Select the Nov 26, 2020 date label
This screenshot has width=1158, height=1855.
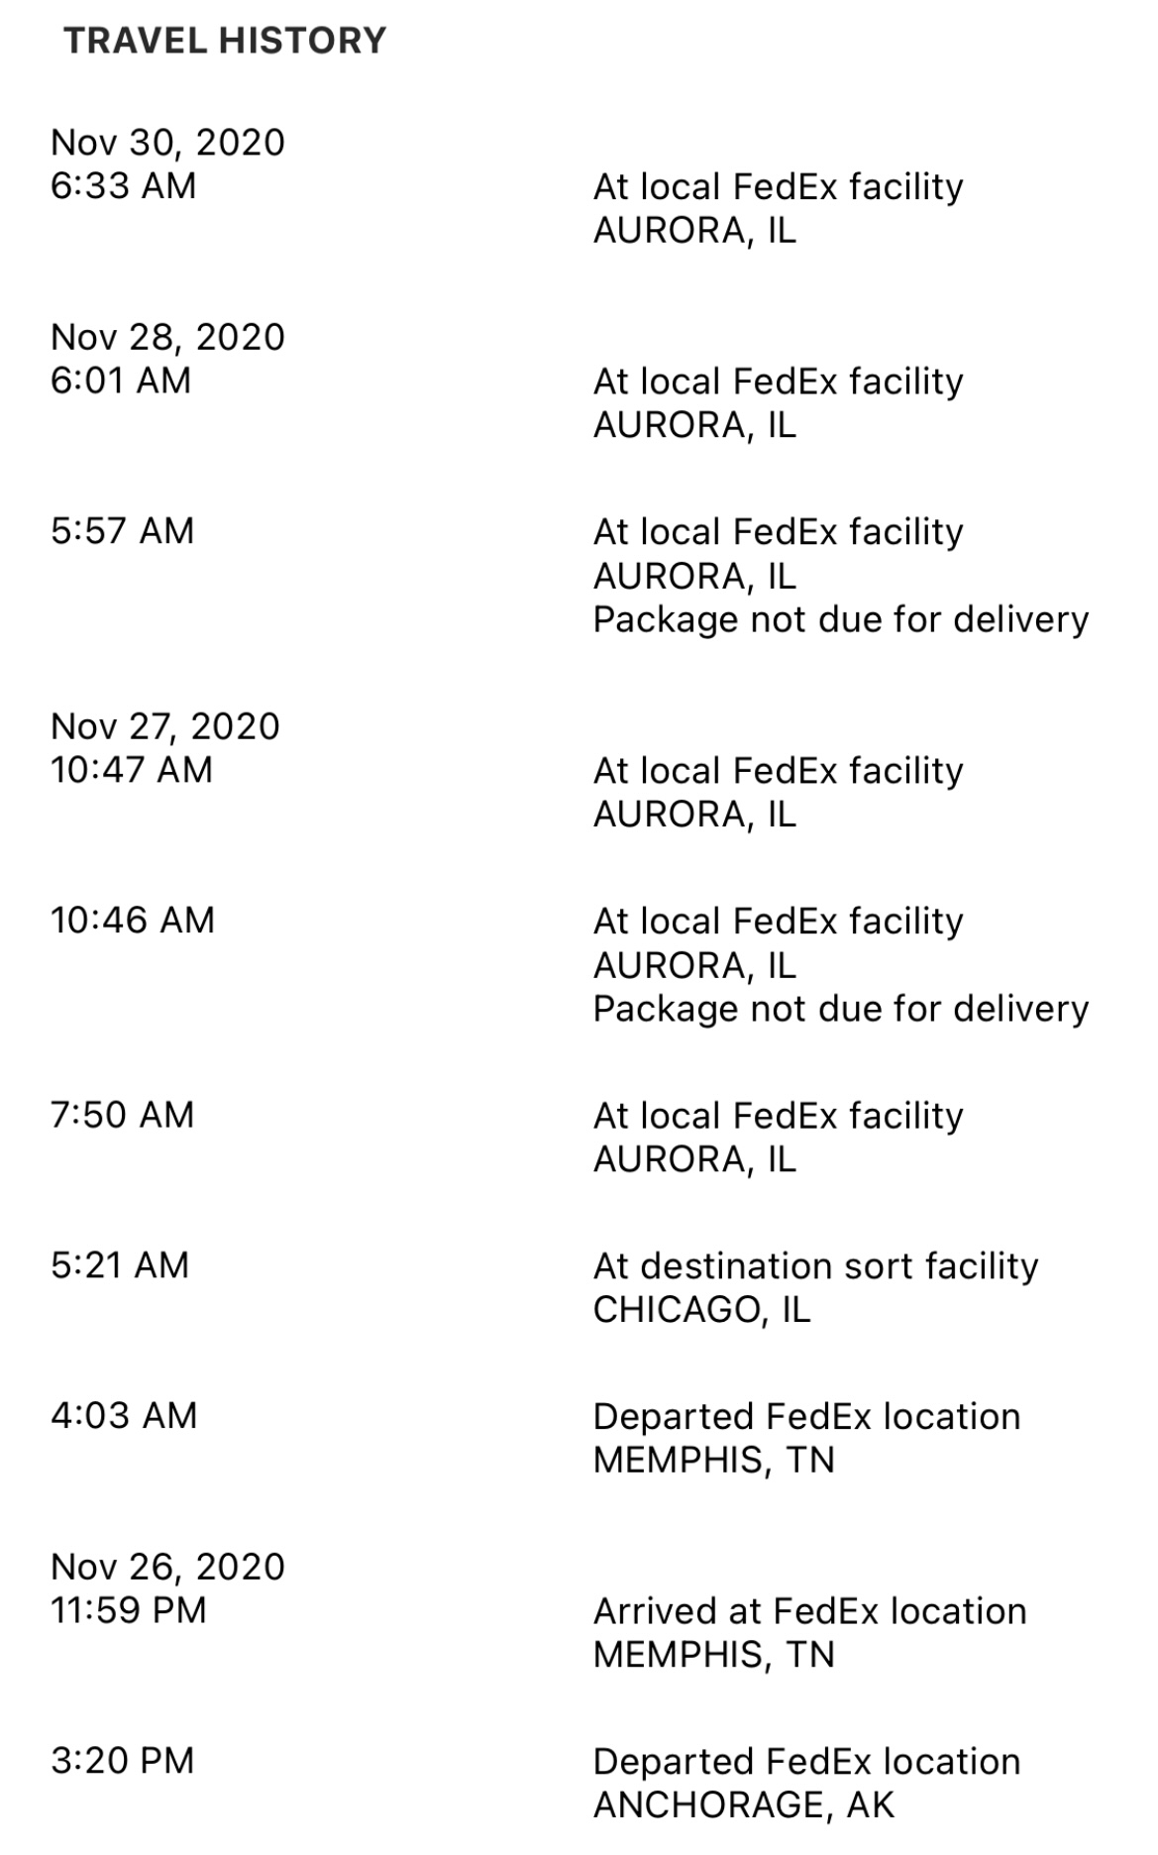coord(167,1567)
